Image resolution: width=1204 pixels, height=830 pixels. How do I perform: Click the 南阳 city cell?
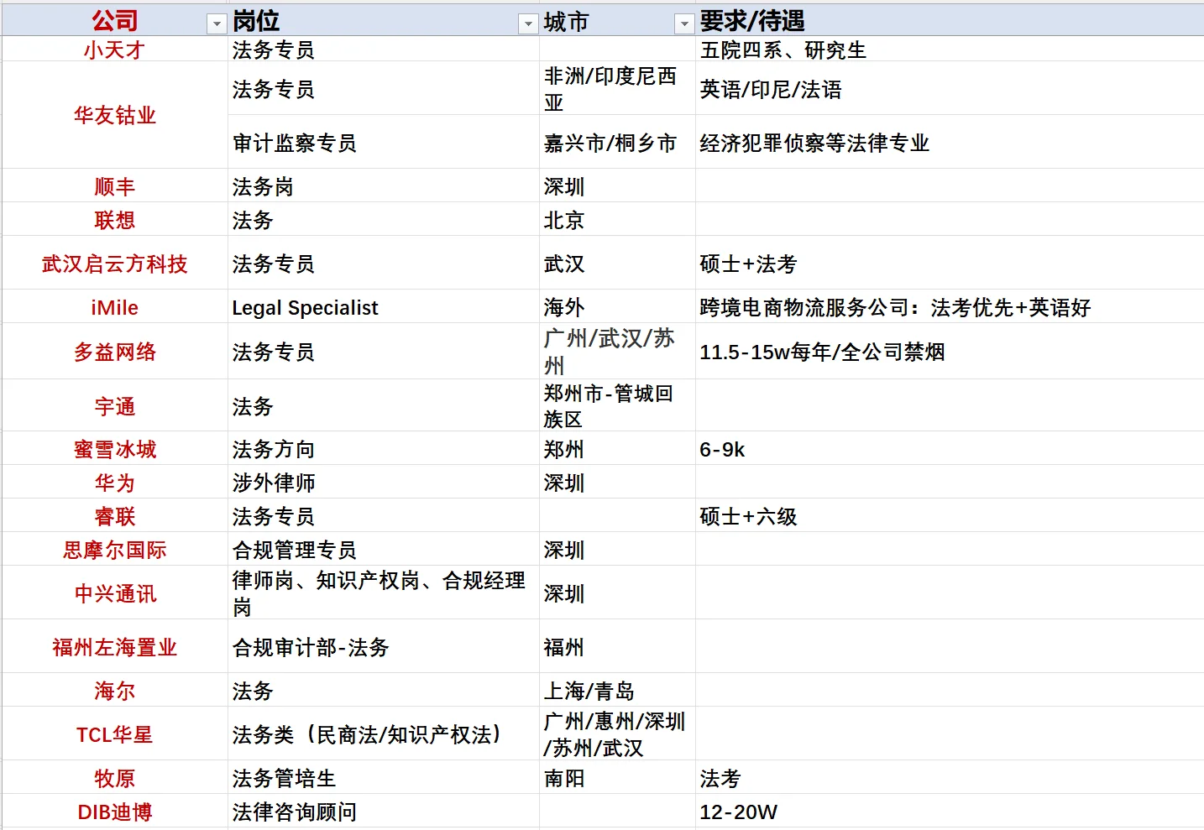click(617, 778)
